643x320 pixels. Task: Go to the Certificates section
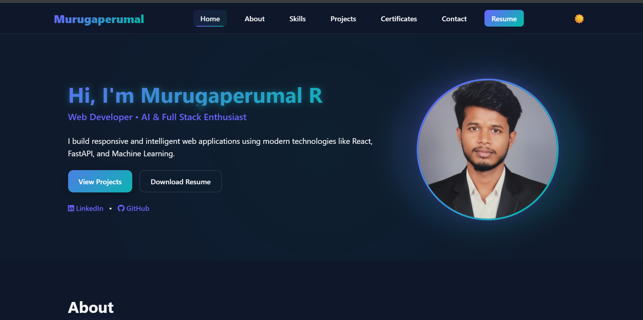(398, 19)
